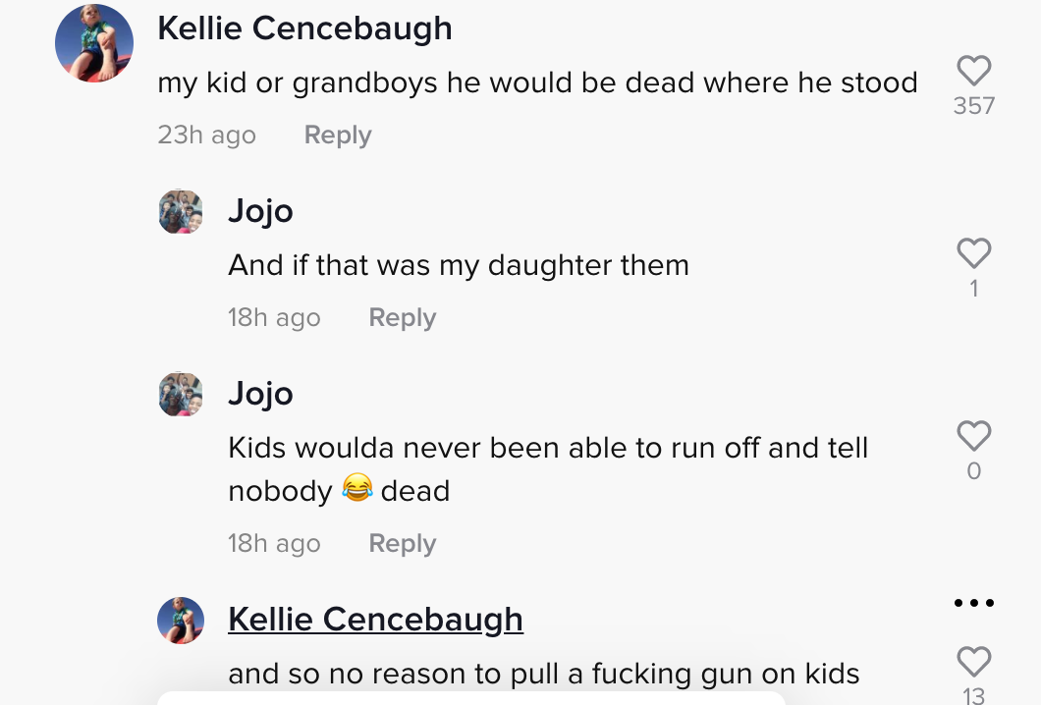Select 'dead where he stood' comment text

[x=538, y=83]
